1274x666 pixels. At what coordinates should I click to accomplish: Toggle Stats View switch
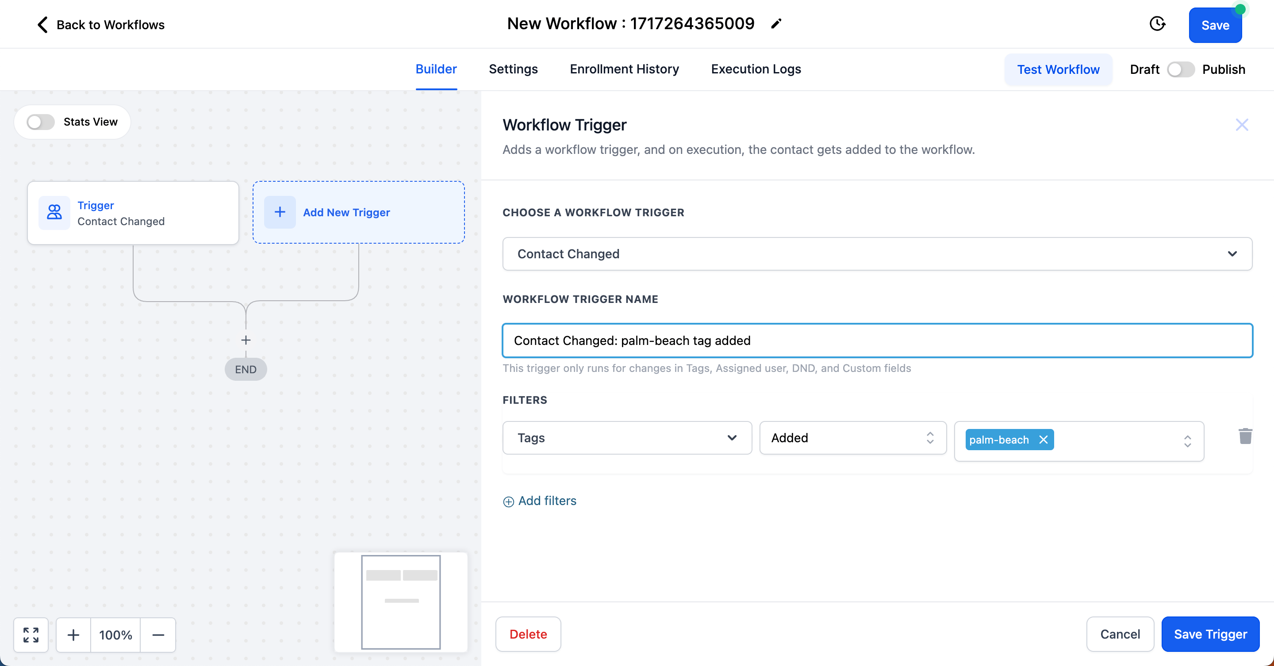pyautogui.click(x=41, y=122)
